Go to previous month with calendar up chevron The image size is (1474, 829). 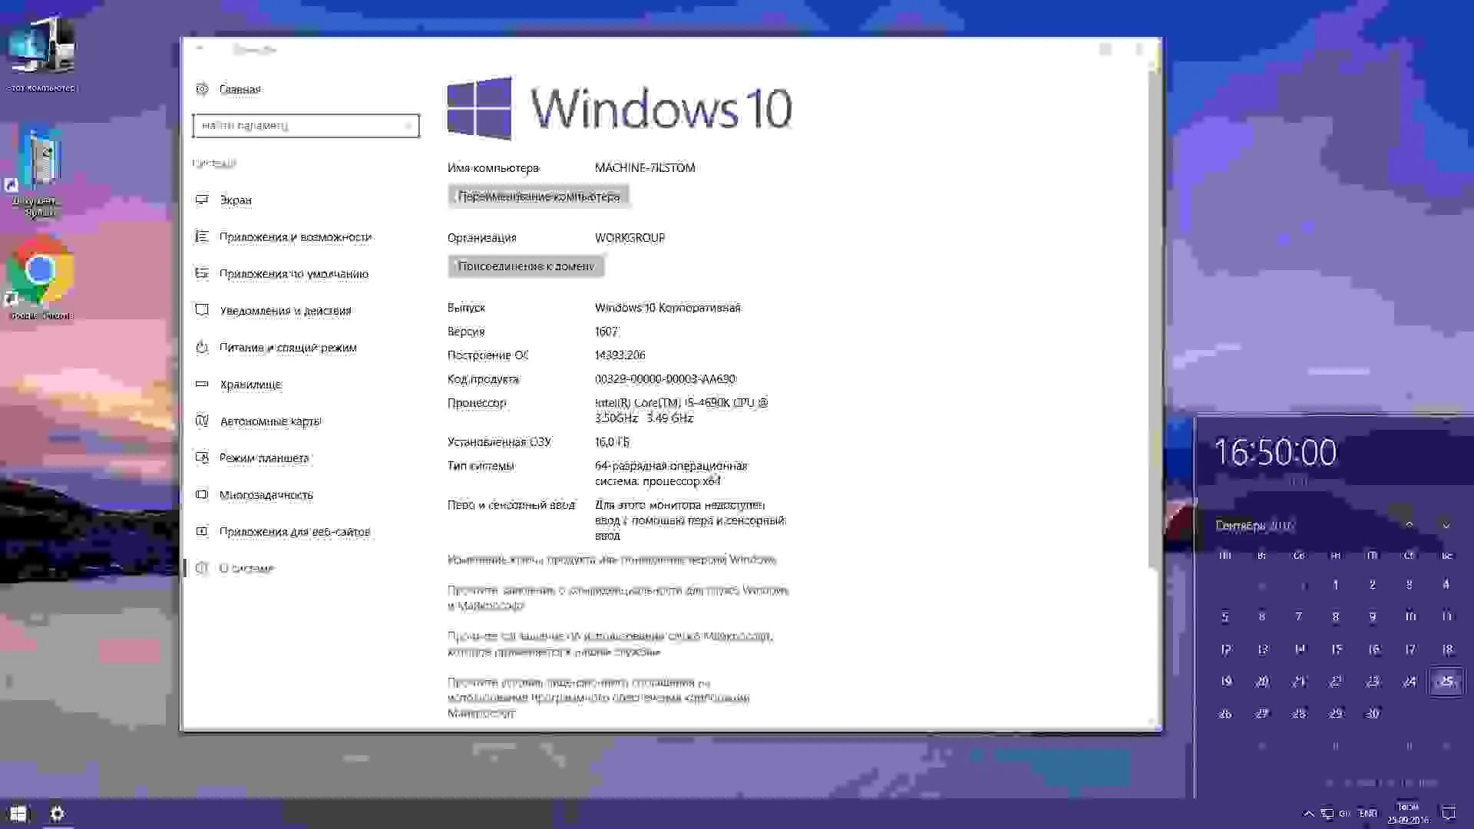(1409, 526)
